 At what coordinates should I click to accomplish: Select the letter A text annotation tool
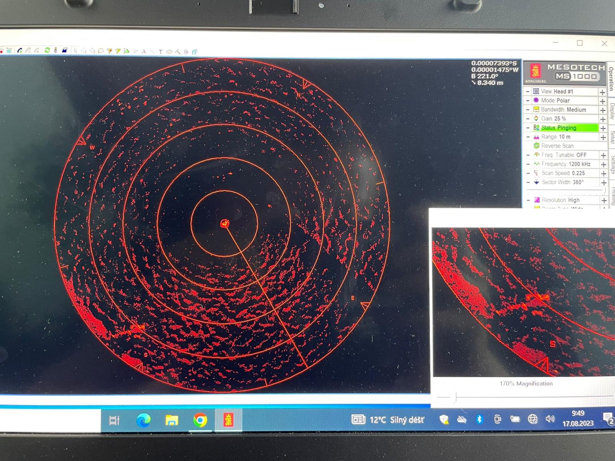(144, 51)
